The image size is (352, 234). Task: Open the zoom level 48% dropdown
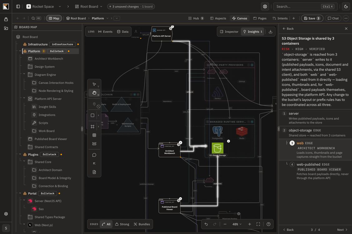tap(237, 224)
